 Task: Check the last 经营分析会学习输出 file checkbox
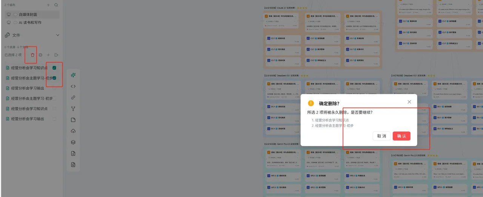pyautogui.click(x=54, y=119)
